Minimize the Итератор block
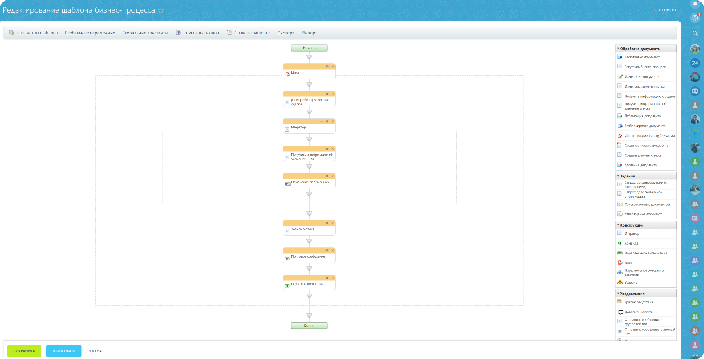The image size is (704, 359). pos(322,121)
